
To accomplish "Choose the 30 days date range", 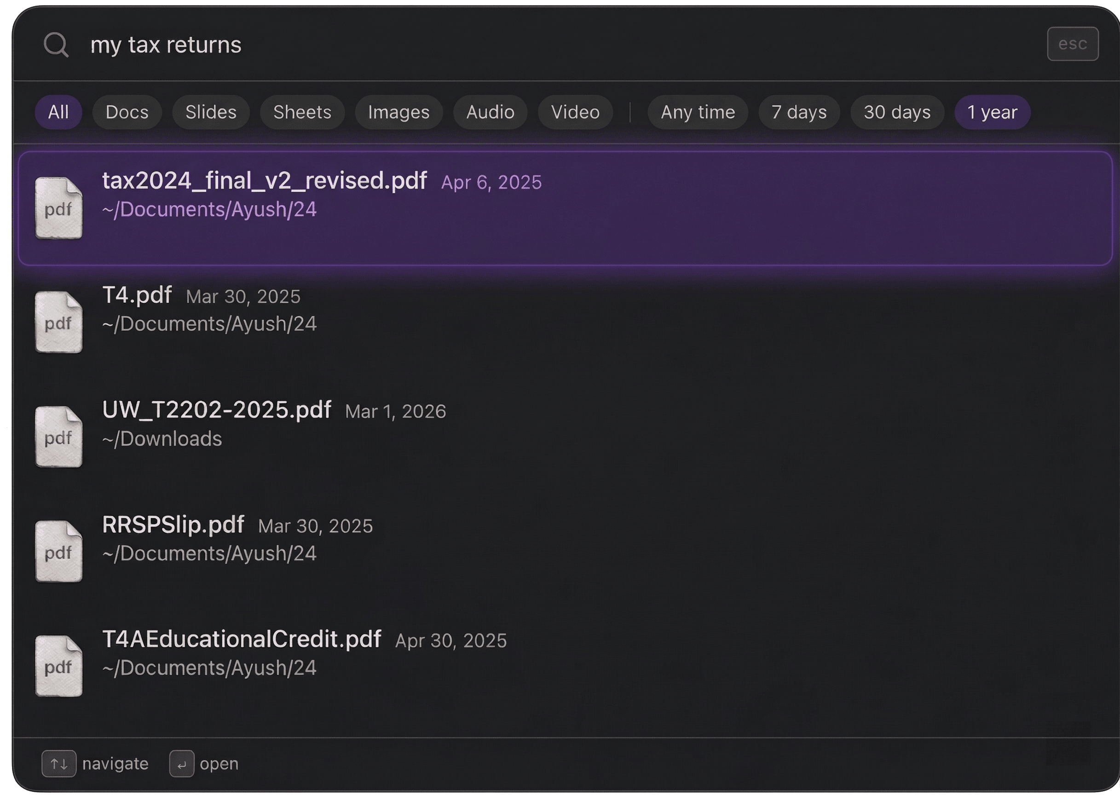I will pyautogui.click(x=897, y=112).
